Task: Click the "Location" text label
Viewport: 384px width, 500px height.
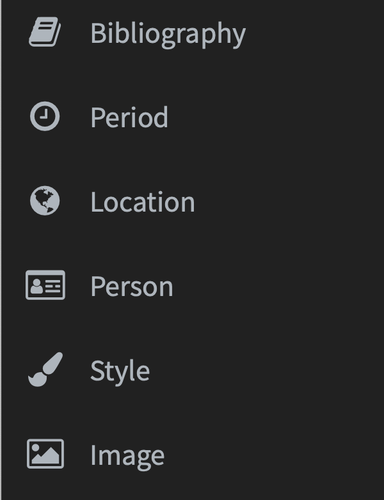Action: (142, 202)
